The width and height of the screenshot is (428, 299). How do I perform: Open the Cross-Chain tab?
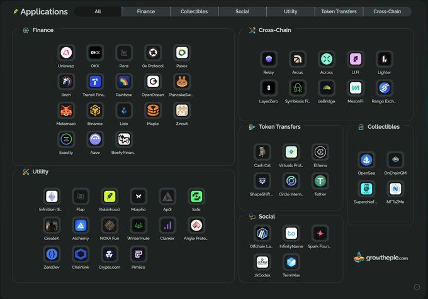point(387,11)
